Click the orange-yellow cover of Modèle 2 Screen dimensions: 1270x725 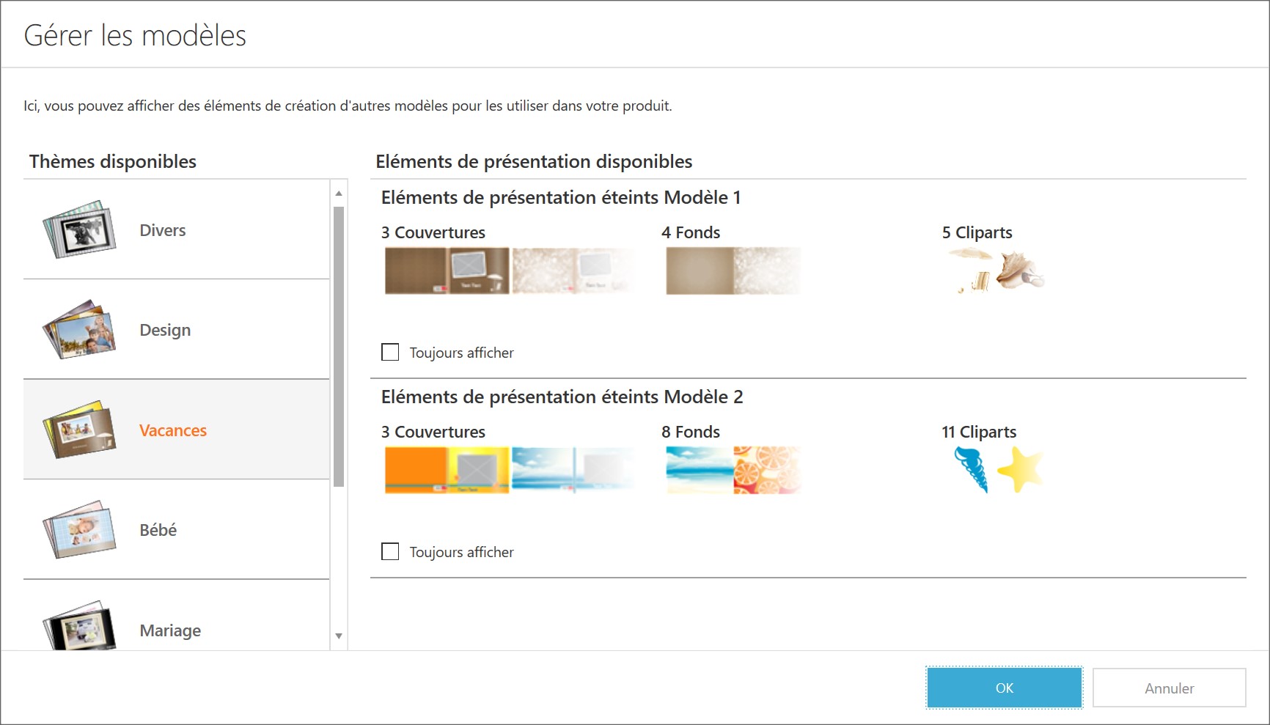447,470
